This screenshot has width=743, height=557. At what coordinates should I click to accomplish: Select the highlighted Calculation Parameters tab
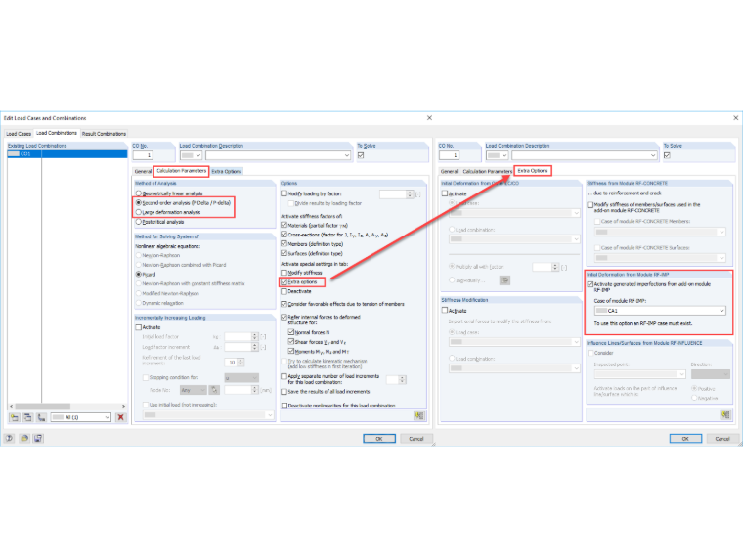(182, 171)
